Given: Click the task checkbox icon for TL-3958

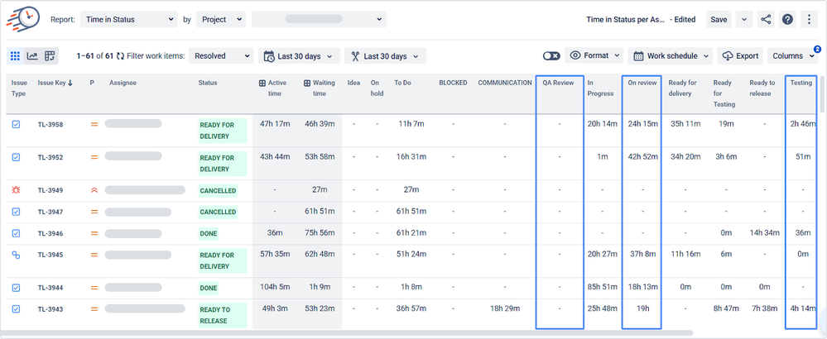Looking at the screenshot, I should pyautogui.click(x=16, y=124).
